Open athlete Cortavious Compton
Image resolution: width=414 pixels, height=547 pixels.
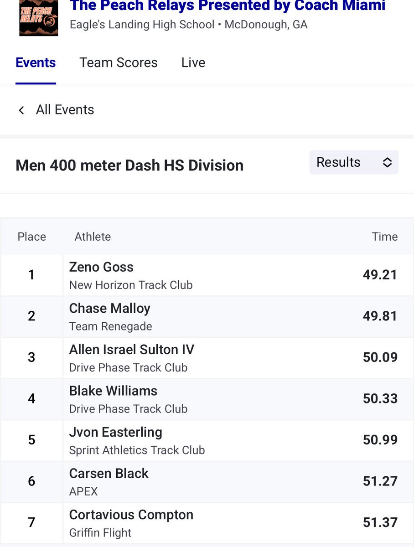131,515
